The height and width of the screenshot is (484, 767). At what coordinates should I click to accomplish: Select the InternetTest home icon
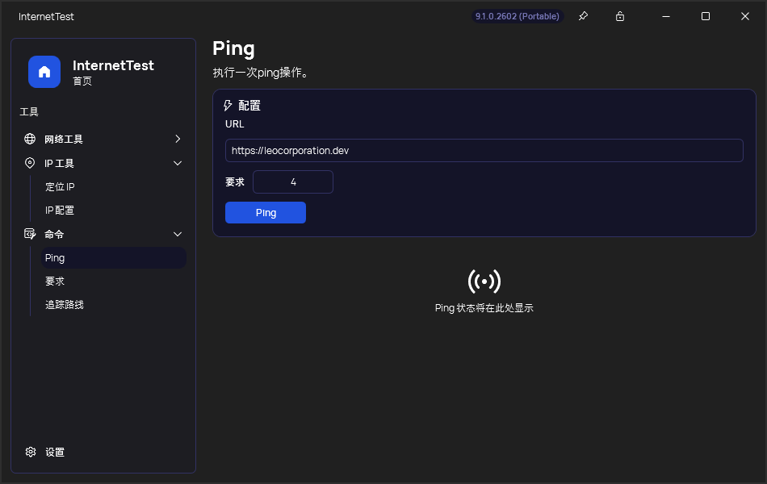pyautogui.click(x=44, y=72)
